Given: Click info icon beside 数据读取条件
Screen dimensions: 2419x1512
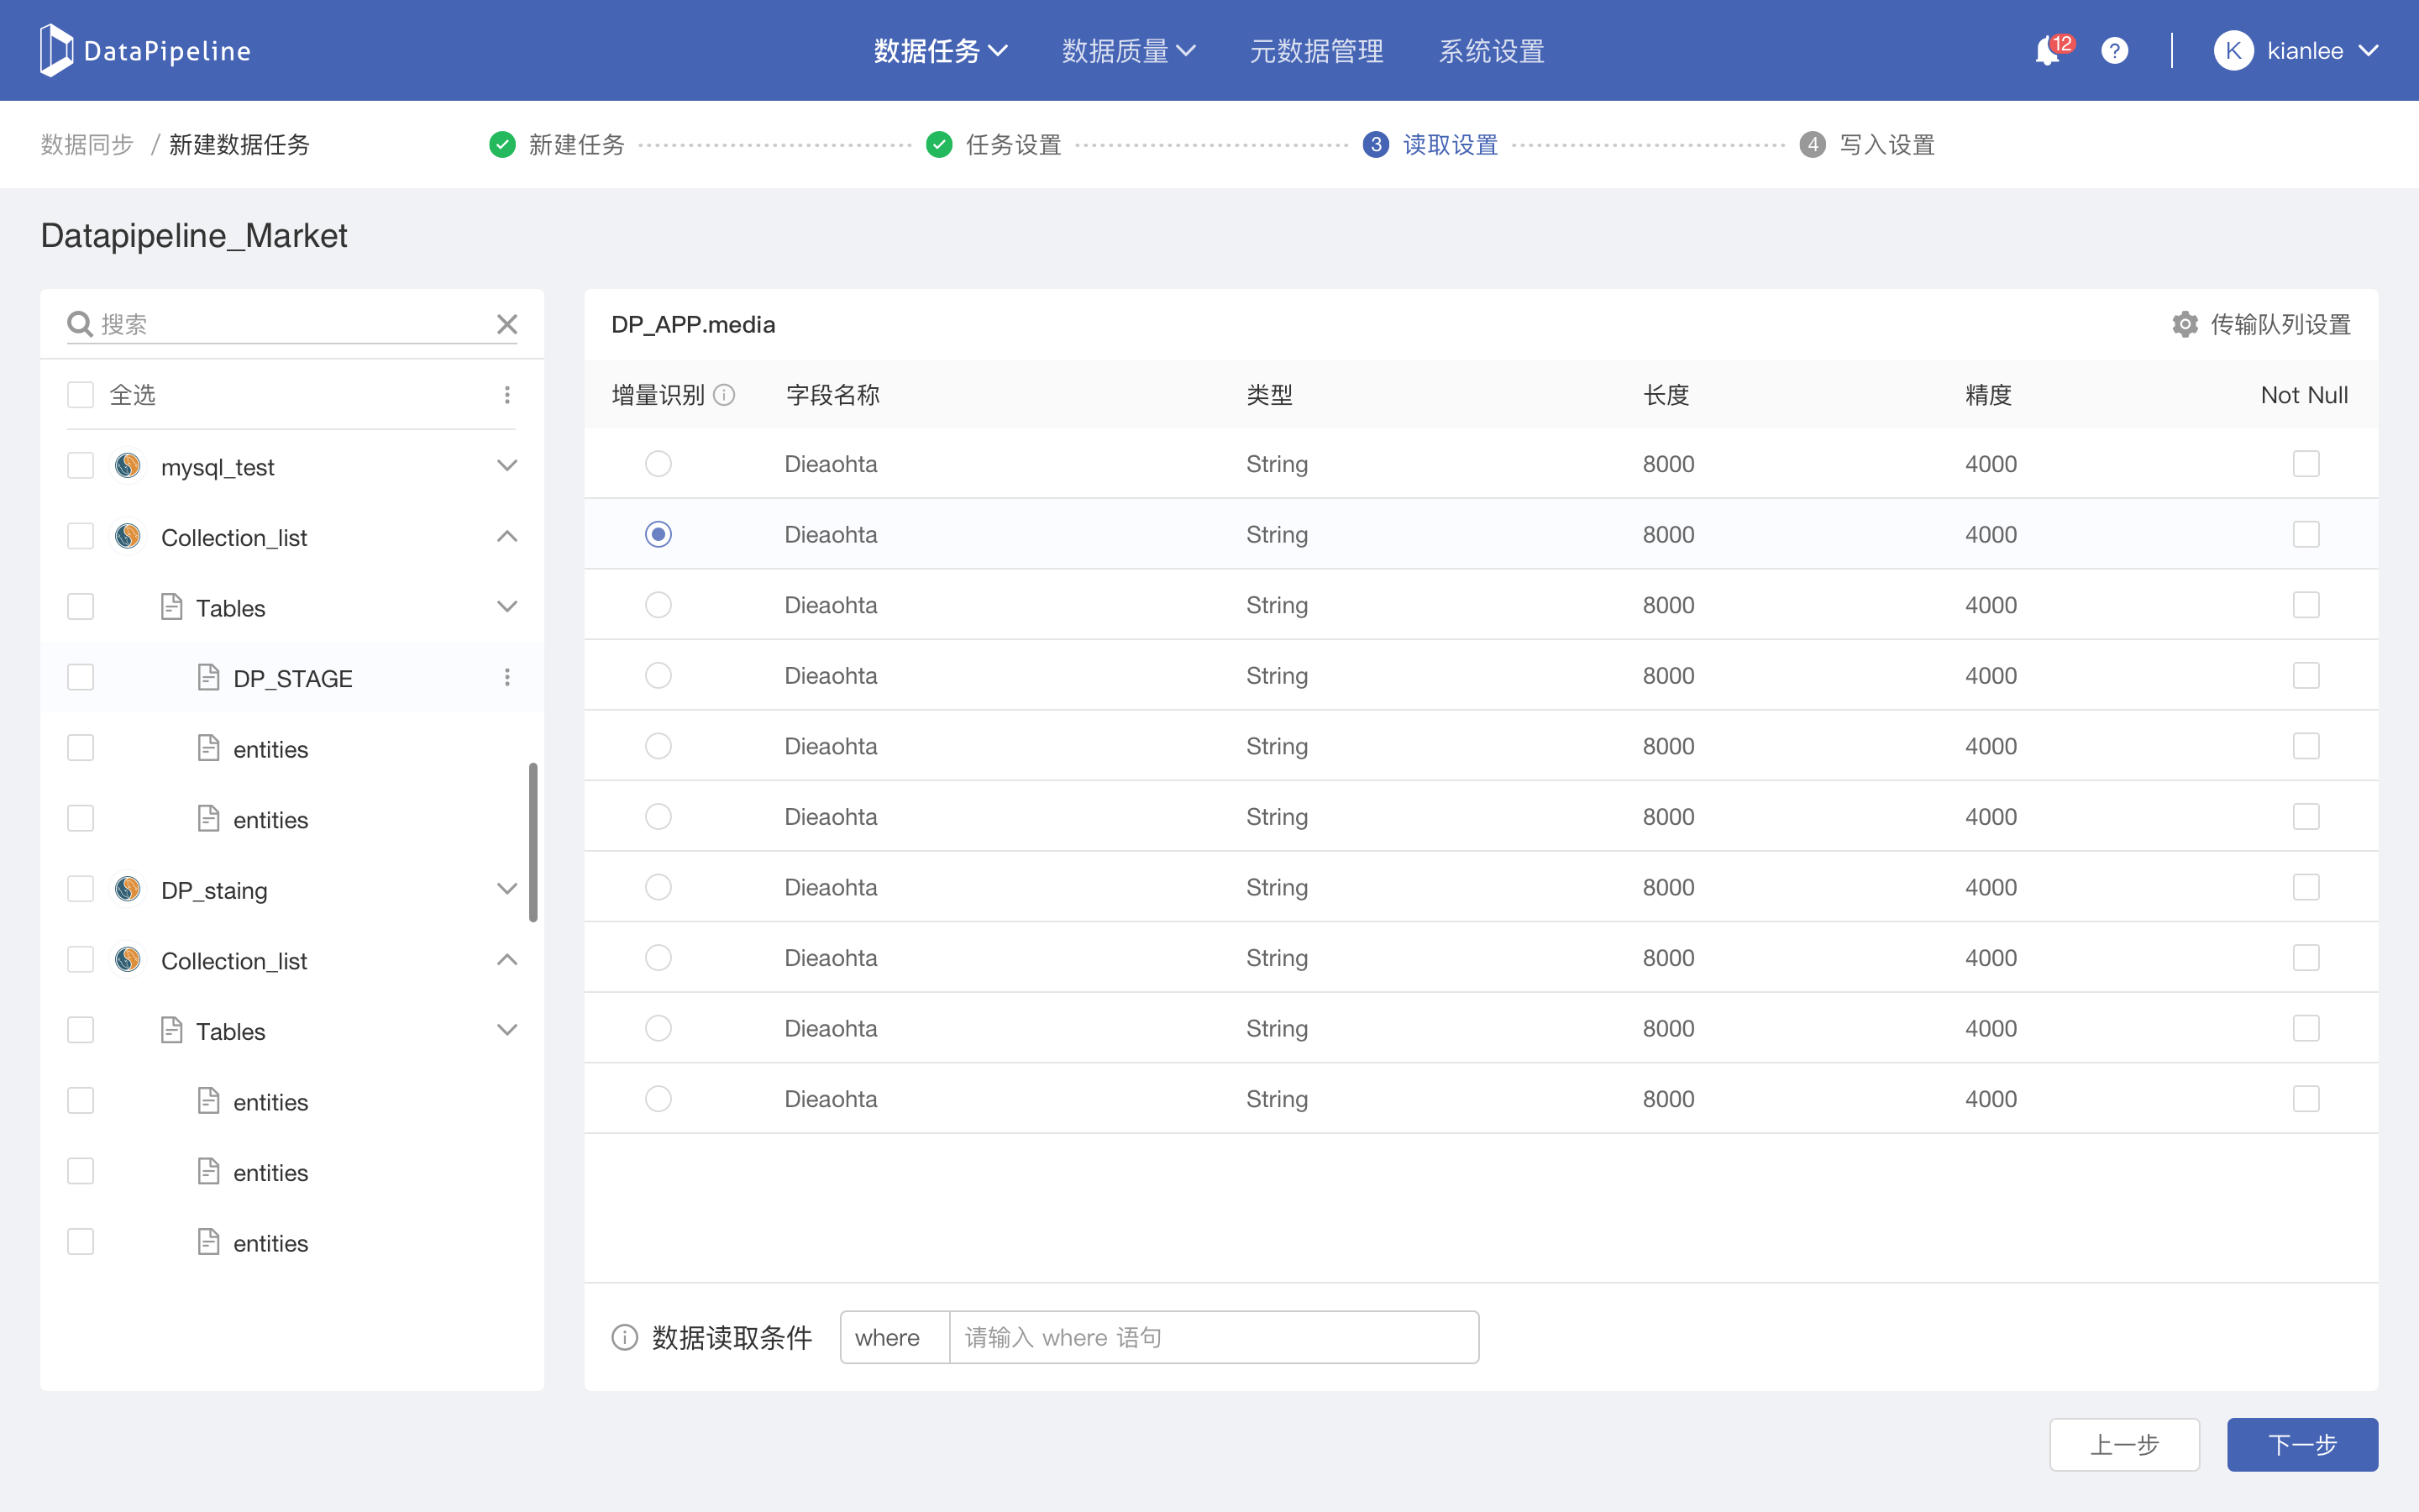Looking at the screenshot, I should pyautogui.click(x=625, y=1337).
